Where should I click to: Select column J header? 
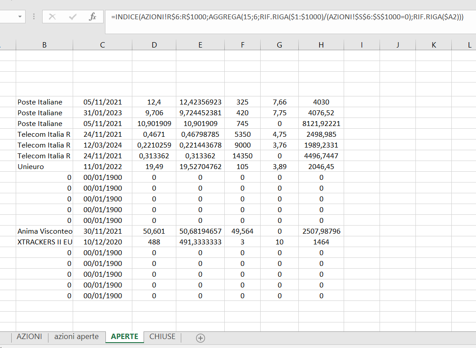(x=397, y=45)
